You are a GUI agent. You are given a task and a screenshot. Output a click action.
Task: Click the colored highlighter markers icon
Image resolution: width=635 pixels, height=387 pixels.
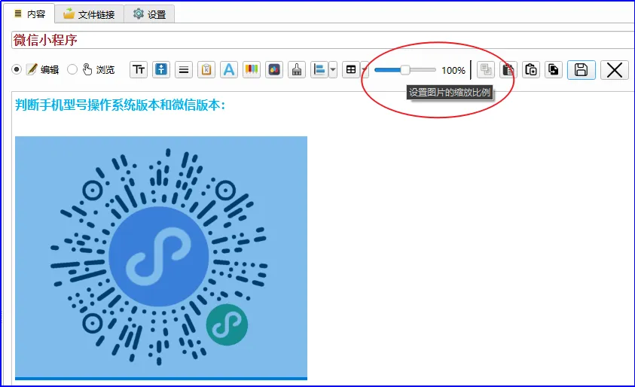coord(252,69)
